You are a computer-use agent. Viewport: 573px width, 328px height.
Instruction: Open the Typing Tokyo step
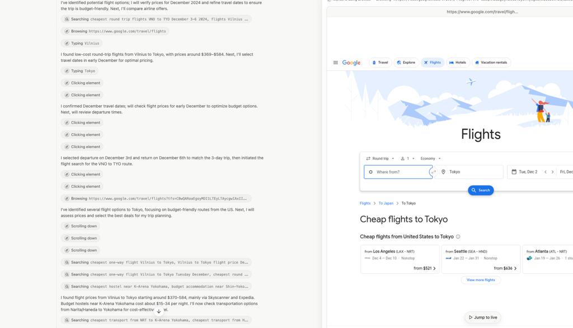tap(79, 71)
